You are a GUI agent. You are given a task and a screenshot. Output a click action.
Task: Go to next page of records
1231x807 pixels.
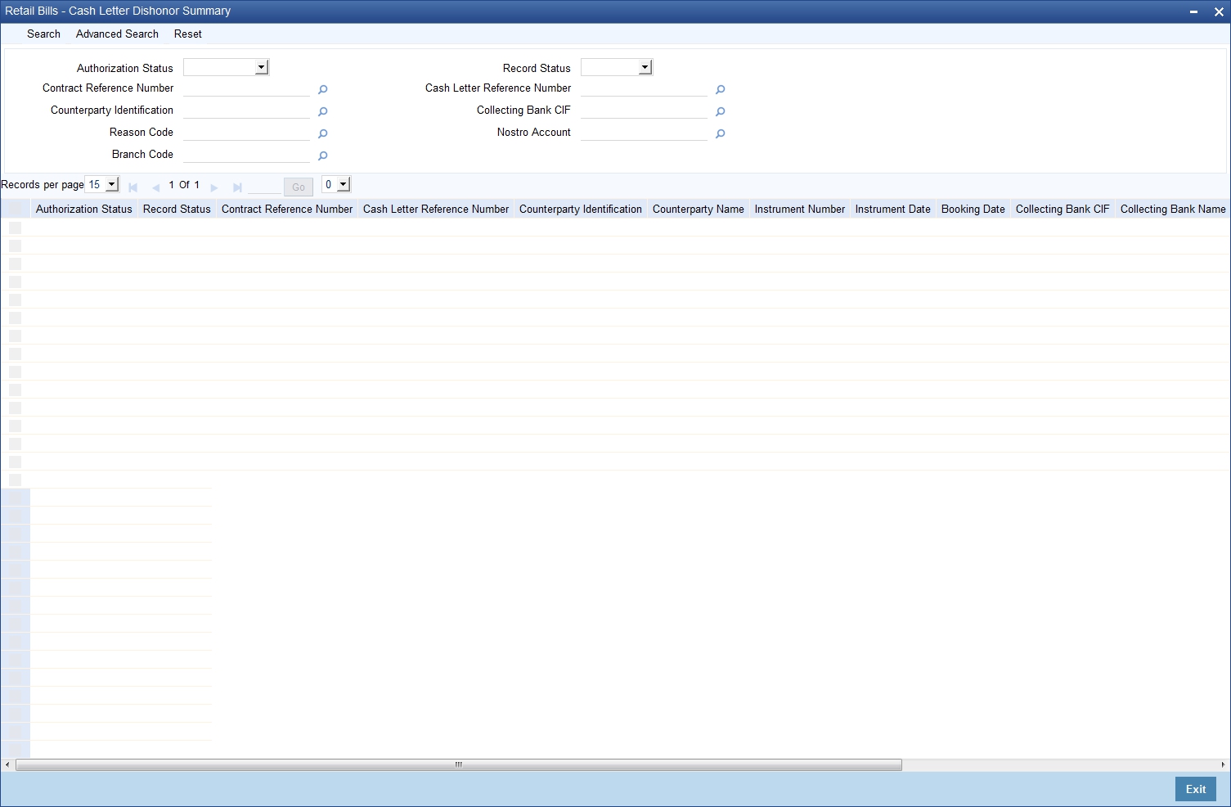click(214, 187)
